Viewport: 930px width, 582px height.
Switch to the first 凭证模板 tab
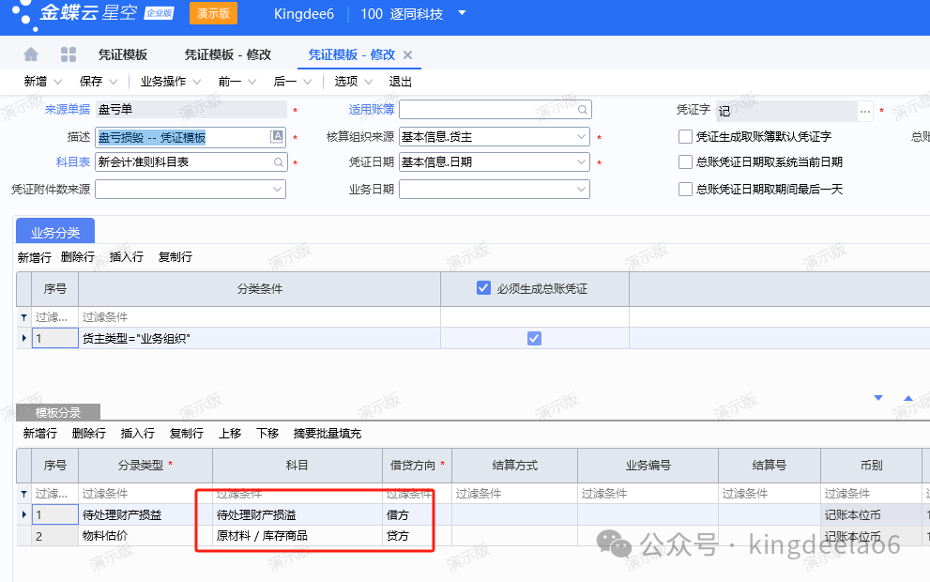[122, 54]
